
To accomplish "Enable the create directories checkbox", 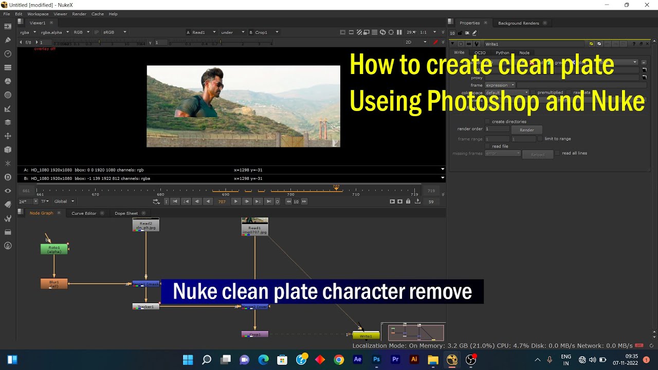I will [488, 122].
